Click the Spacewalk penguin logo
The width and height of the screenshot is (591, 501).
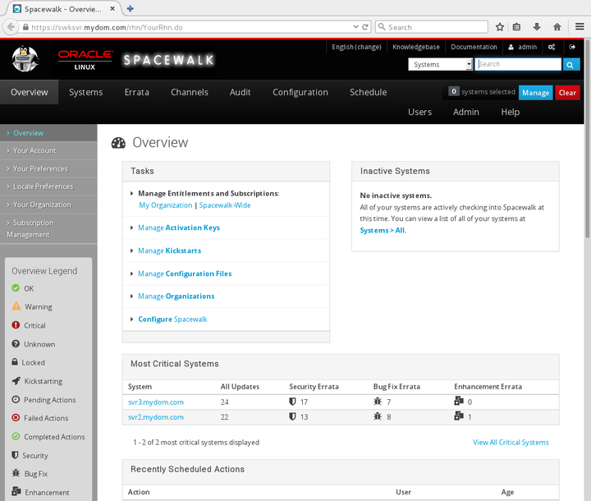[25, 59]
